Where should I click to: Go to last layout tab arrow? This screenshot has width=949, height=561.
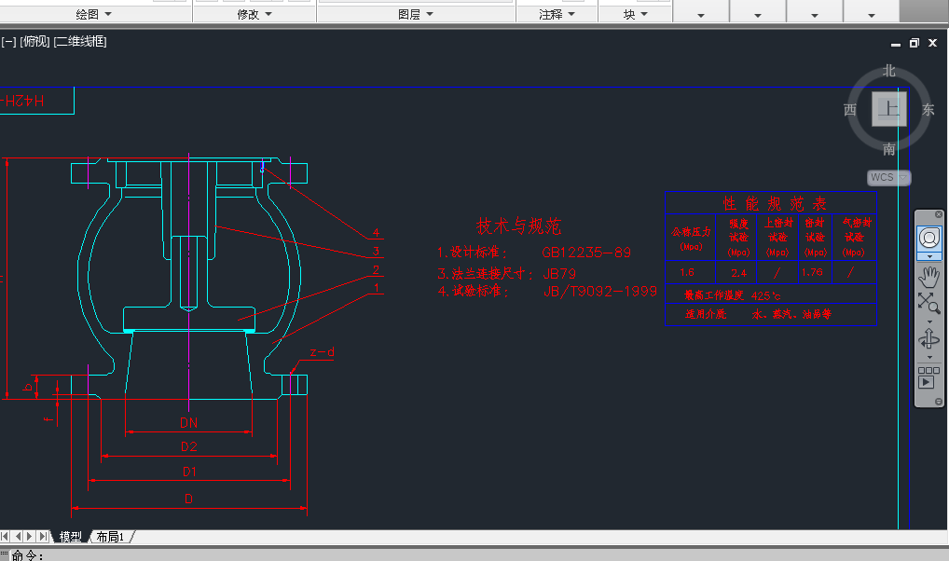tap(43, 536)
